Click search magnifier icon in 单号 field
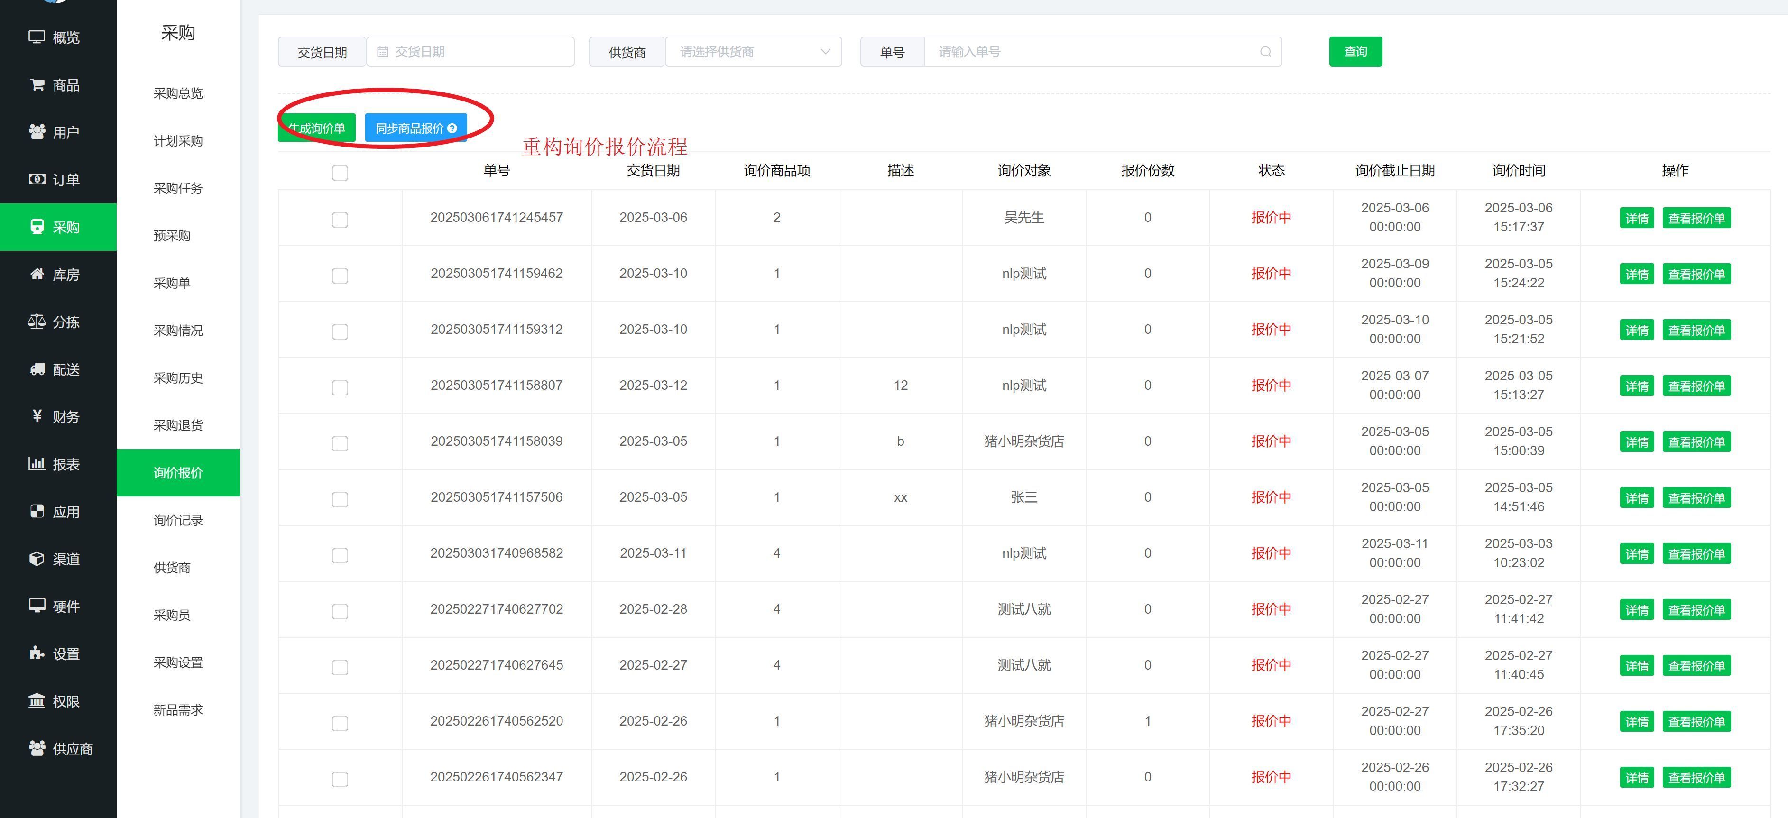Image resolution: width=1788 pixels, height=818 pixels. [1265, 52]
